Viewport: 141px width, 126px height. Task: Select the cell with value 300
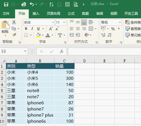pos(64,78)
